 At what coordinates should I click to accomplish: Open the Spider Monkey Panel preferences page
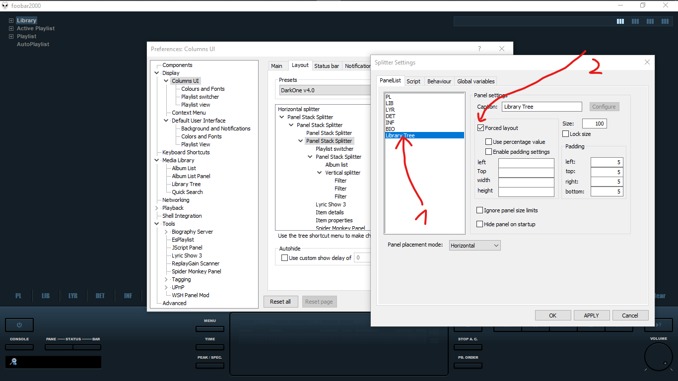pos(197,271)
